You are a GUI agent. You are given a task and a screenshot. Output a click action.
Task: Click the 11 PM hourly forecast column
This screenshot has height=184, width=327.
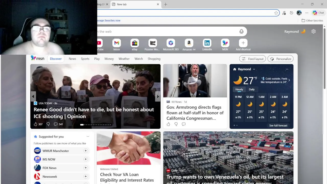pyautogui.click(x=238, y=107)
